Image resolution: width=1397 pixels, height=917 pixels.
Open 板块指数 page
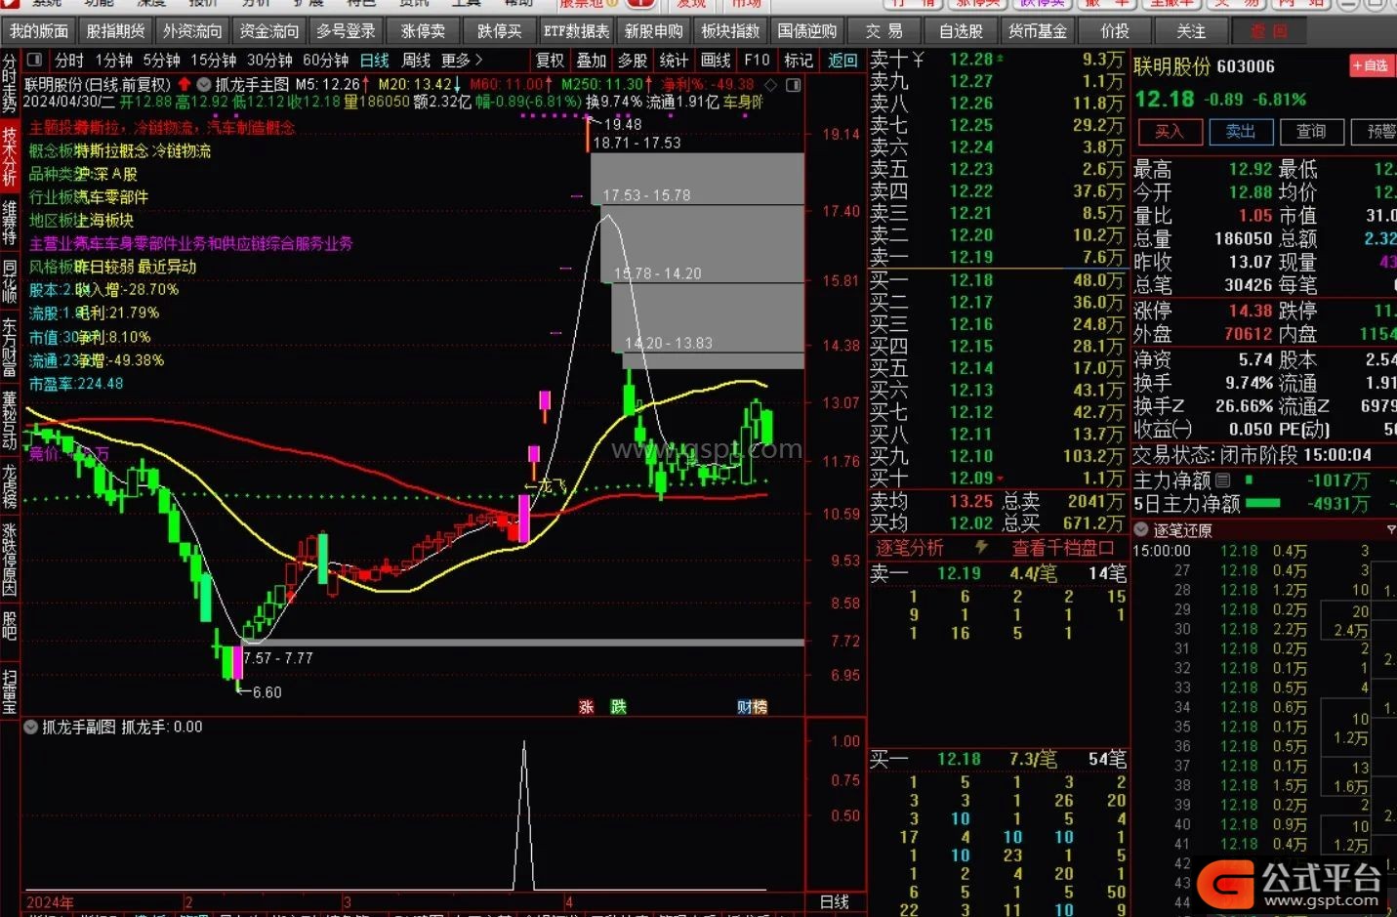pyautogui.click(x=730, y=31)
